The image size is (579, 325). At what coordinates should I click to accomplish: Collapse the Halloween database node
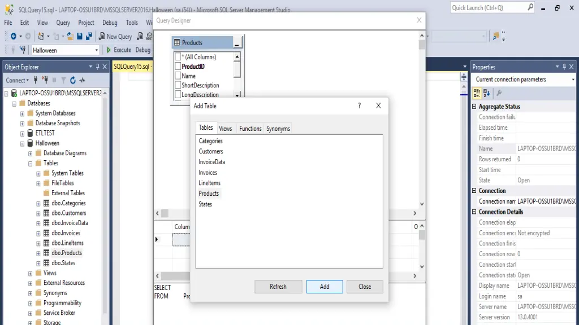coord(22,143)
